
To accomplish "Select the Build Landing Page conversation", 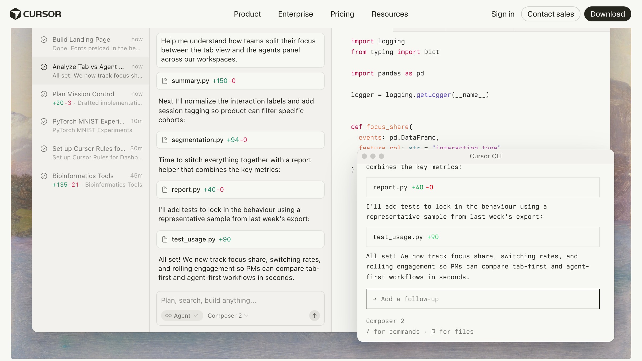I will coord(91,44).
